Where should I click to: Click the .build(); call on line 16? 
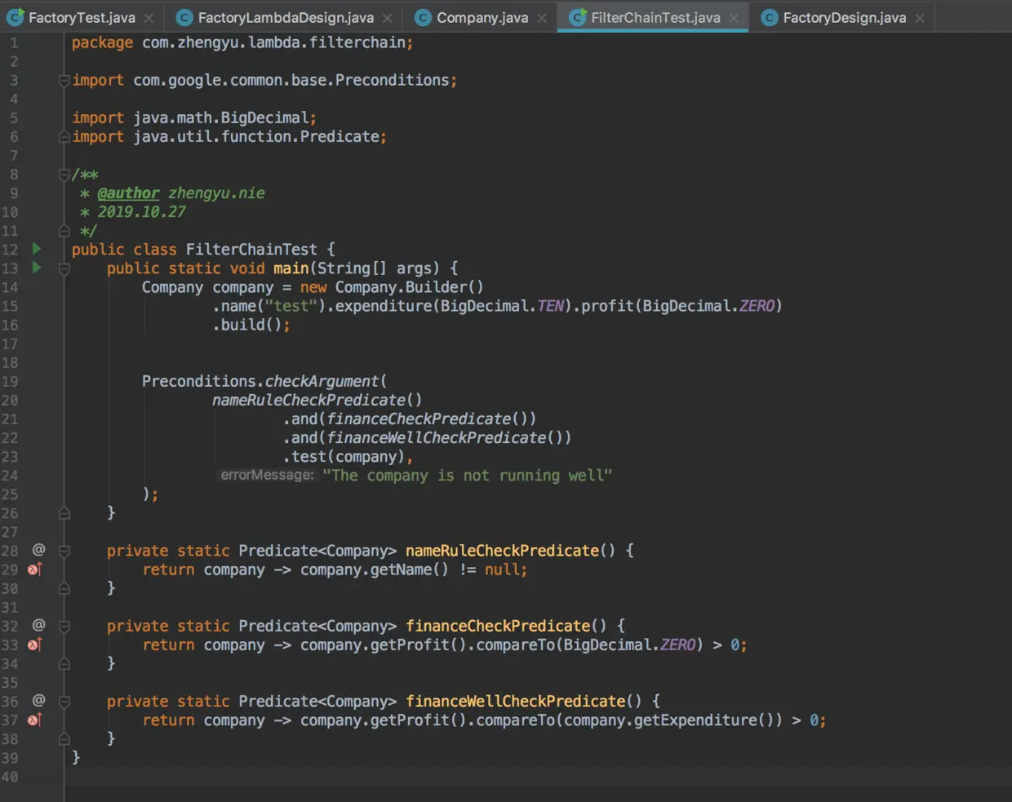pos(251,325)
